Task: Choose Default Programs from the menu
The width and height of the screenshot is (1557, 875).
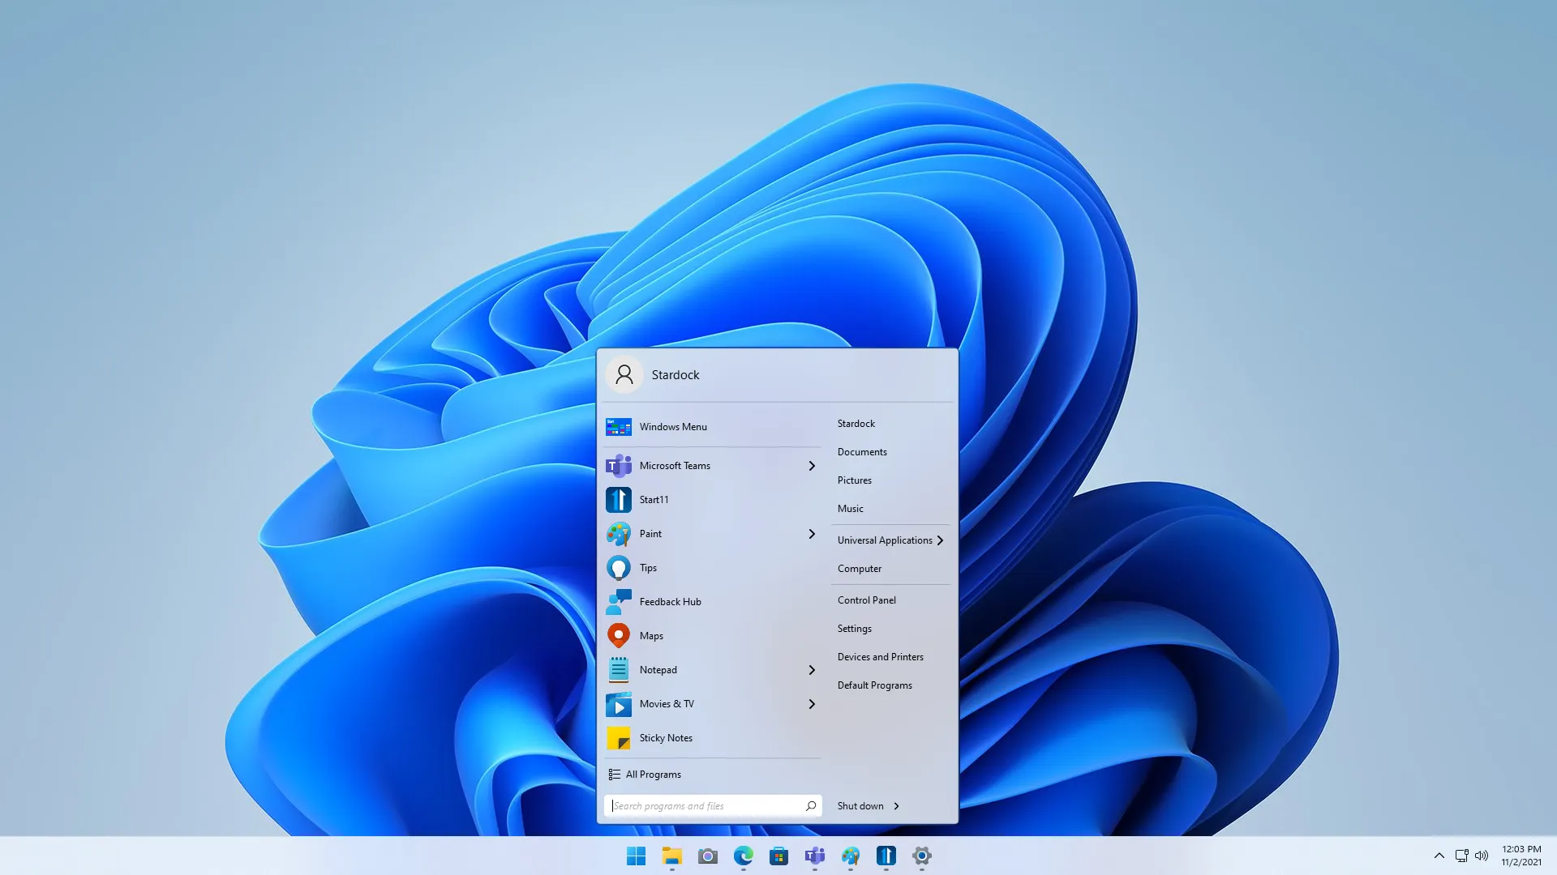Action: [x=874, y=685]
